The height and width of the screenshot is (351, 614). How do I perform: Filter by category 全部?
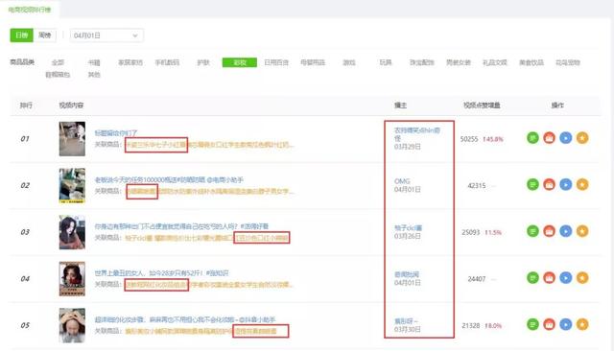58,62
